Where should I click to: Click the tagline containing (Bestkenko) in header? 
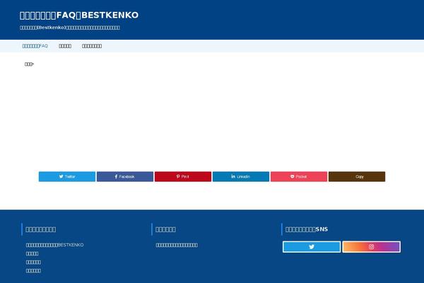coord(70,28)
